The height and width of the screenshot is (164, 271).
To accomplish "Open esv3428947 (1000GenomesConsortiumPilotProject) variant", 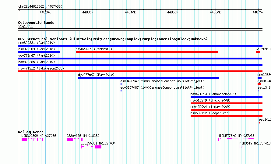I will tap(162, 81).
